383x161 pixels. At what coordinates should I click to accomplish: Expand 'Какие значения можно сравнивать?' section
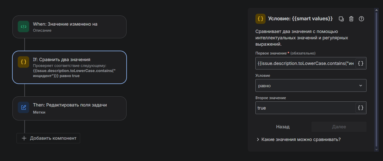[x=298, y=139]
